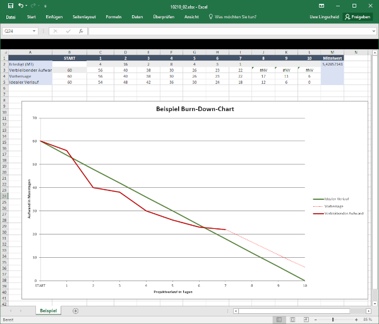Switch to Page Layout view icon
The image size is (379, 324).
click(293, 320)
